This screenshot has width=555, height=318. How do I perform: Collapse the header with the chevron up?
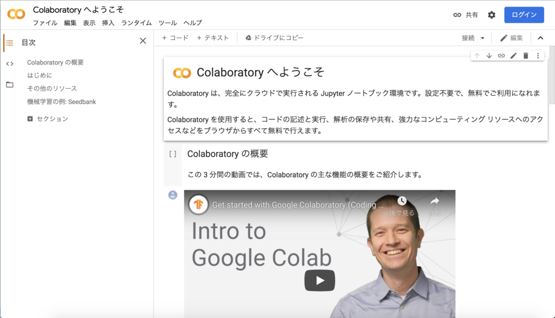[540, 38]
